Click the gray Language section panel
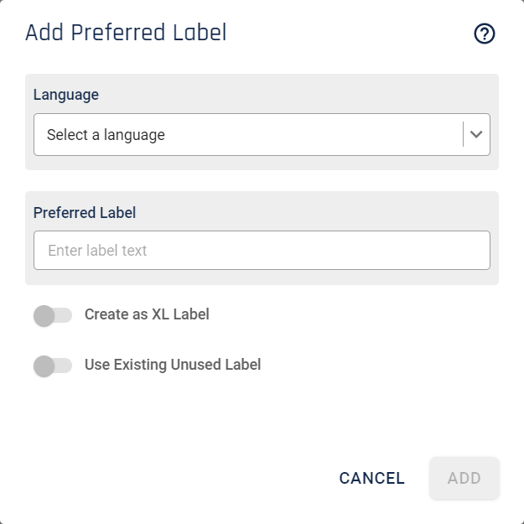 262,122
